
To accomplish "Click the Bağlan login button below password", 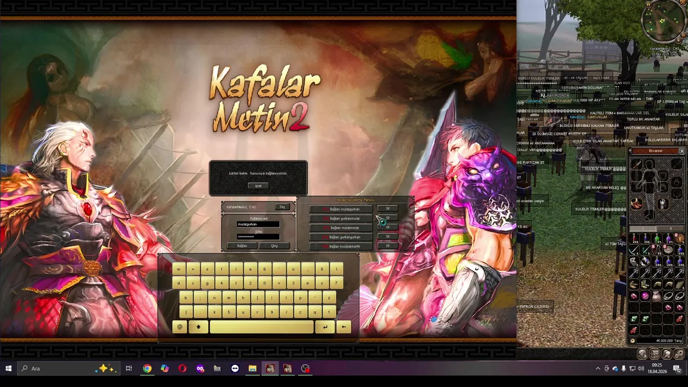I will coord(242,246).
